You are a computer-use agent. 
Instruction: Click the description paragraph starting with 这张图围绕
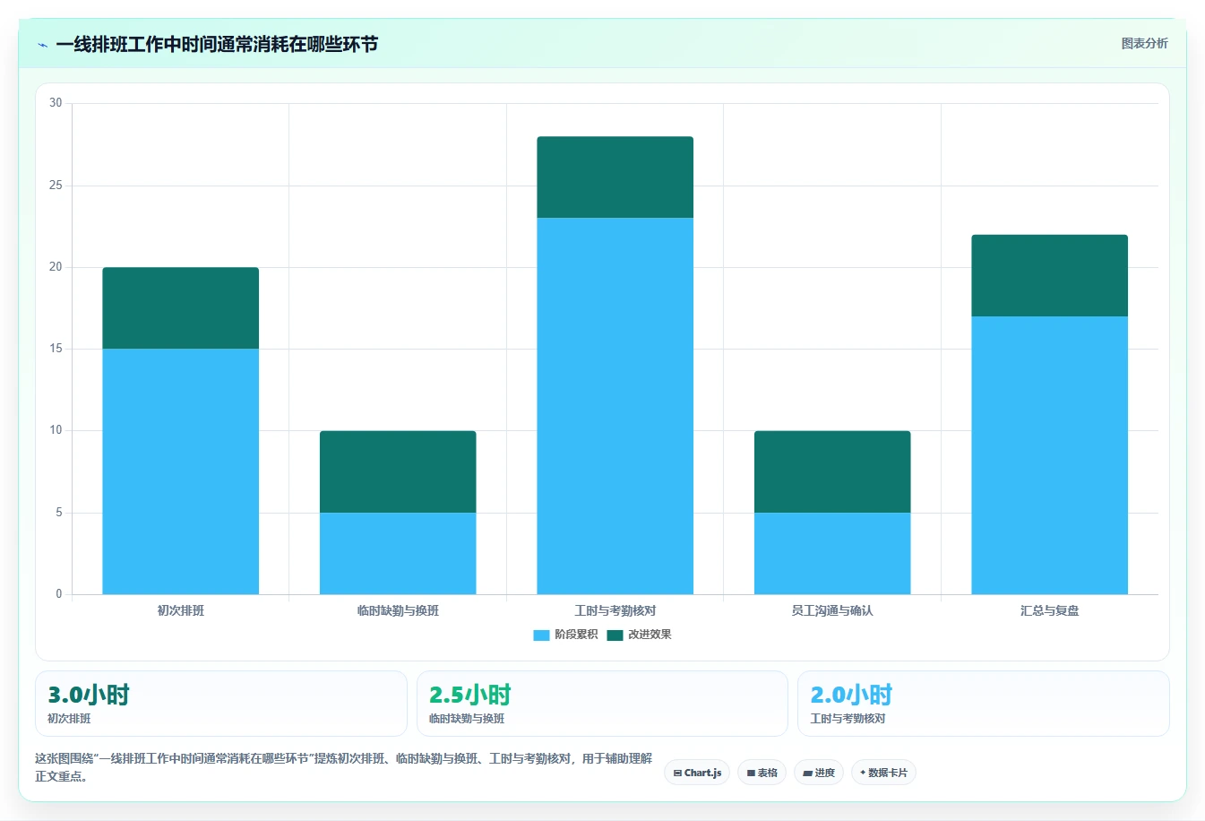[344, 767]
